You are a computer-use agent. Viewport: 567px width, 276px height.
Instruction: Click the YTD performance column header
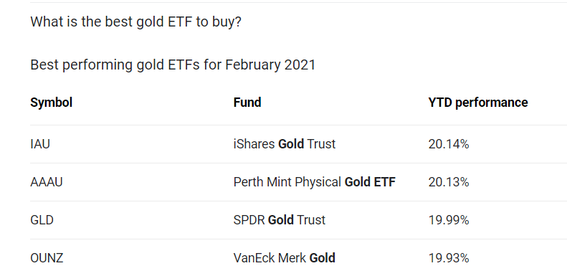(478, 103)
